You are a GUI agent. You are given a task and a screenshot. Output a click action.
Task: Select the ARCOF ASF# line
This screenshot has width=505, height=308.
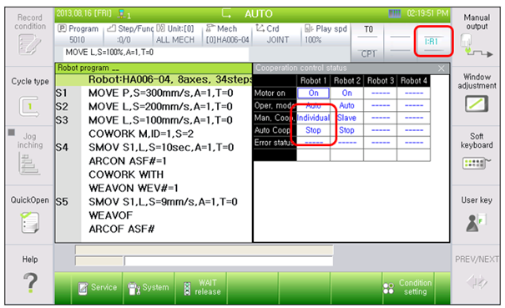tap(154, 229)
